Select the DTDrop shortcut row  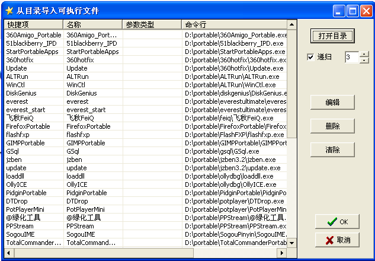pos(145,201)
